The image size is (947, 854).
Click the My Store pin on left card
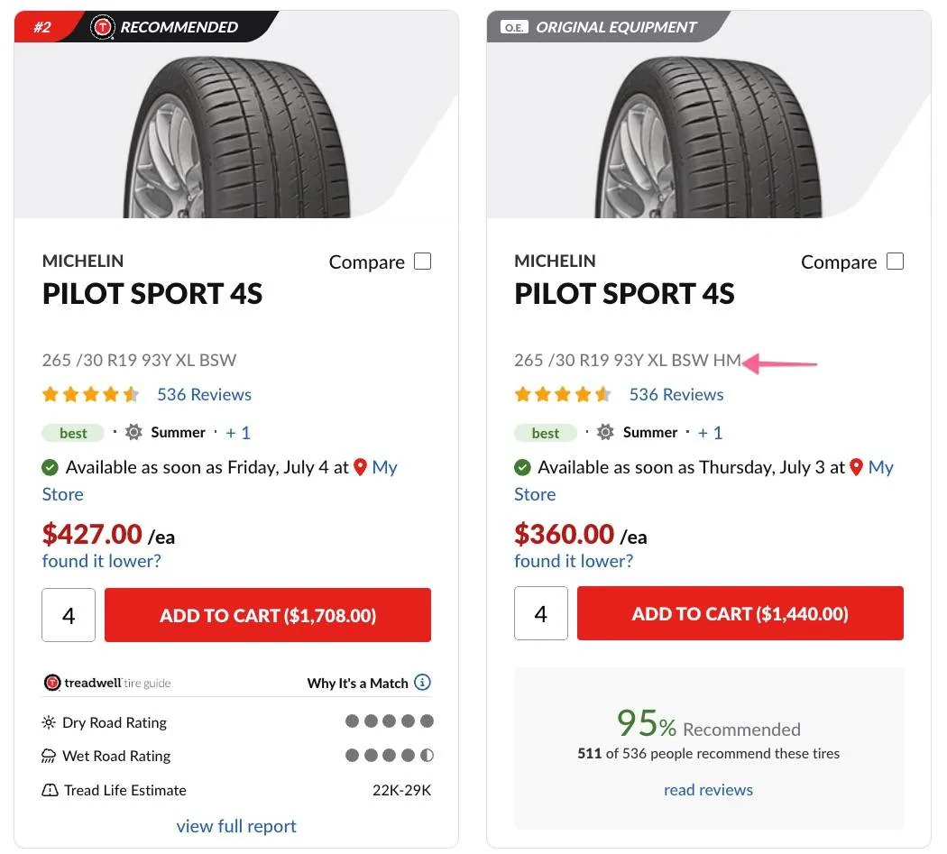click(361, 467)
